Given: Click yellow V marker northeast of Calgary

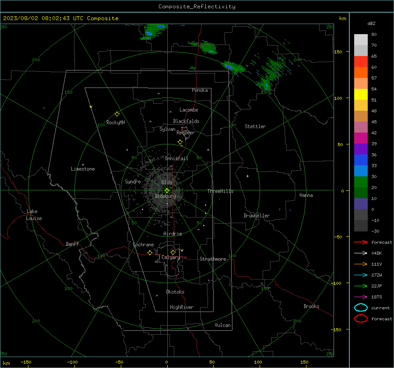Looking at the screenshot, I should click(x=182, y=250).
